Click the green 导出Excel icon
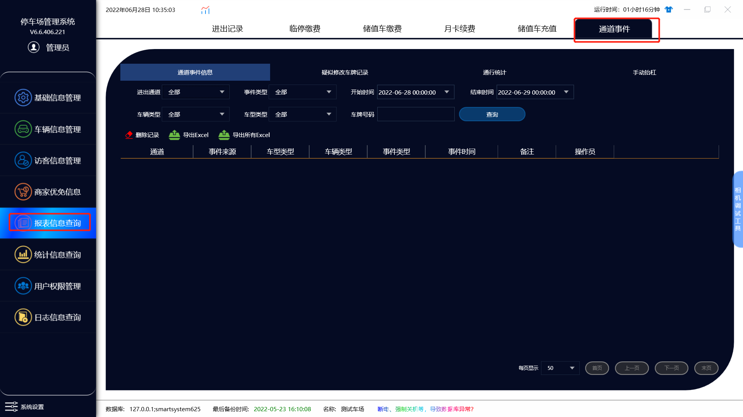This screenshot has height=417, width=743. coord(175,135)
